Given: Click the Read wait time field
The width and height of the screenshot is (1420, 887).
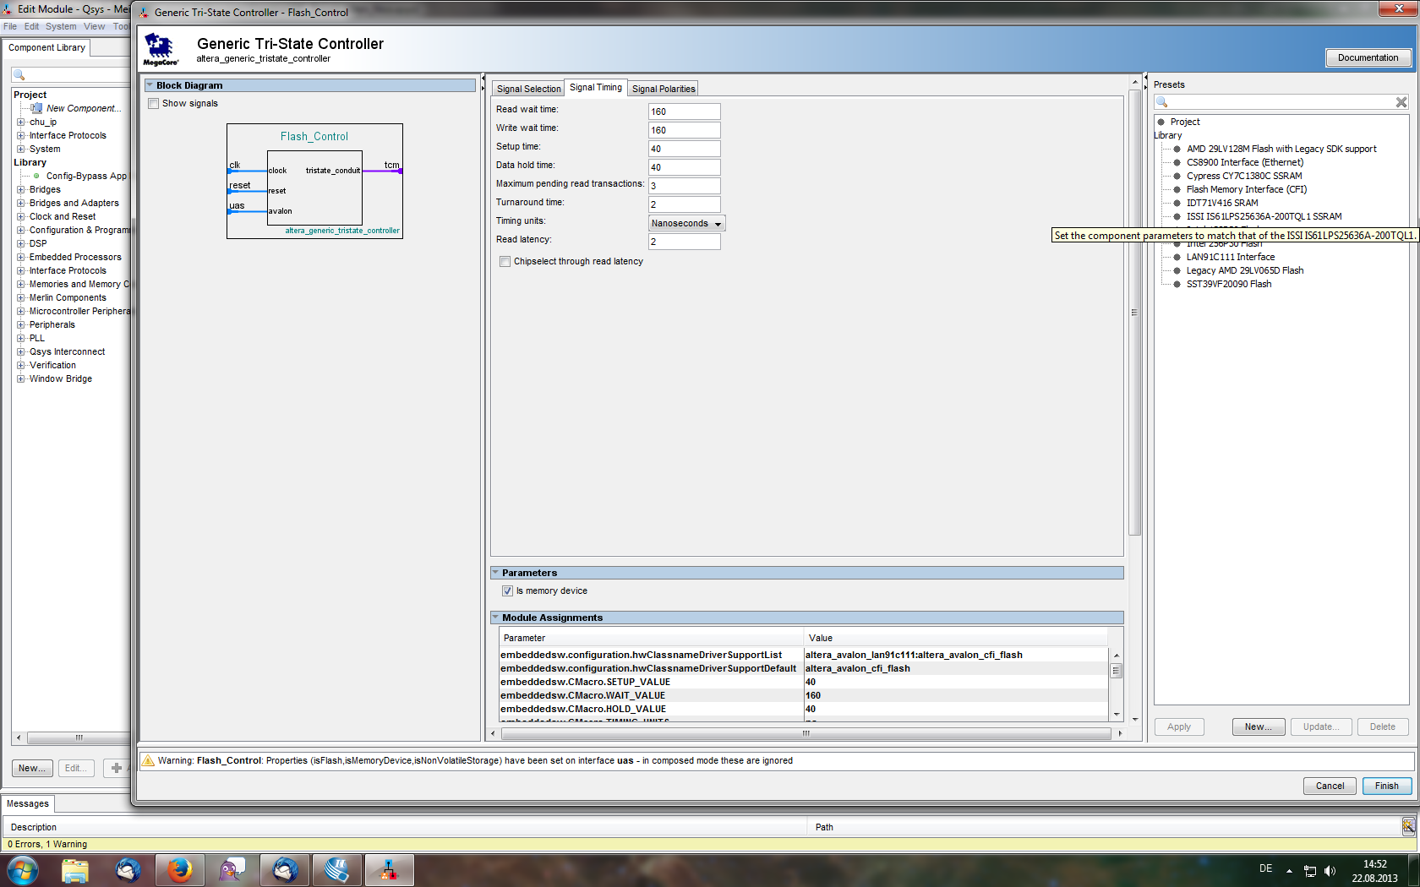Looking at the screenshot, I should coord(684,112).
